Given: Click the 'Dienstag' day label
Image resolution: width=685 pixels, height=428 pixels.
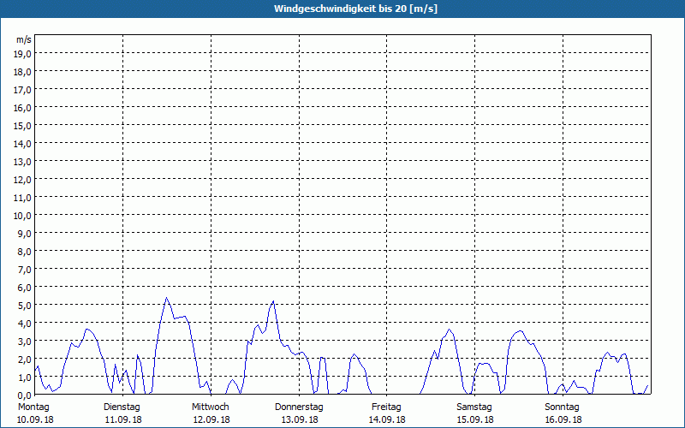Looking at the screenshot, I should pyautogui.click(x=122, y=407).
